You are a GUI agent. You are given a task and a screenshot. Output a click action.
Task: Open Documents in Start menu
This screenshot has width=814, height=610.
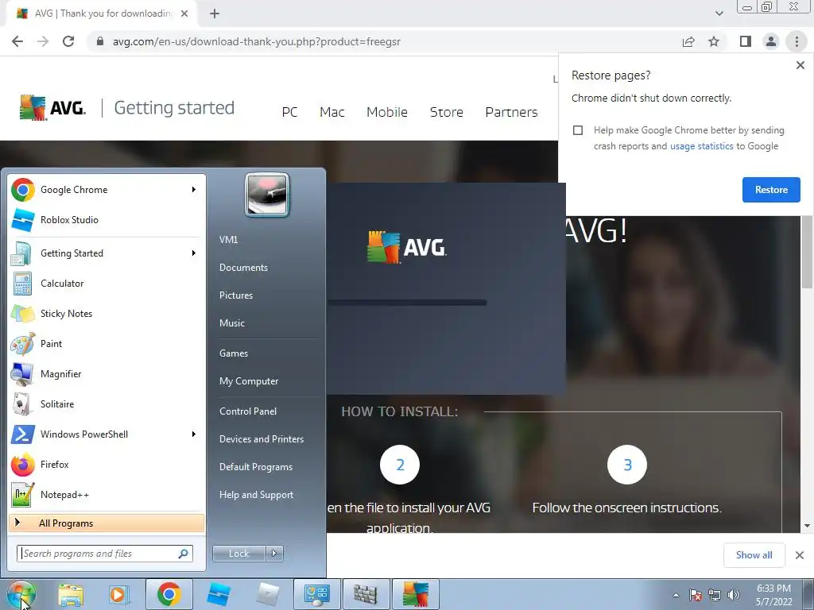pos(243,268)
